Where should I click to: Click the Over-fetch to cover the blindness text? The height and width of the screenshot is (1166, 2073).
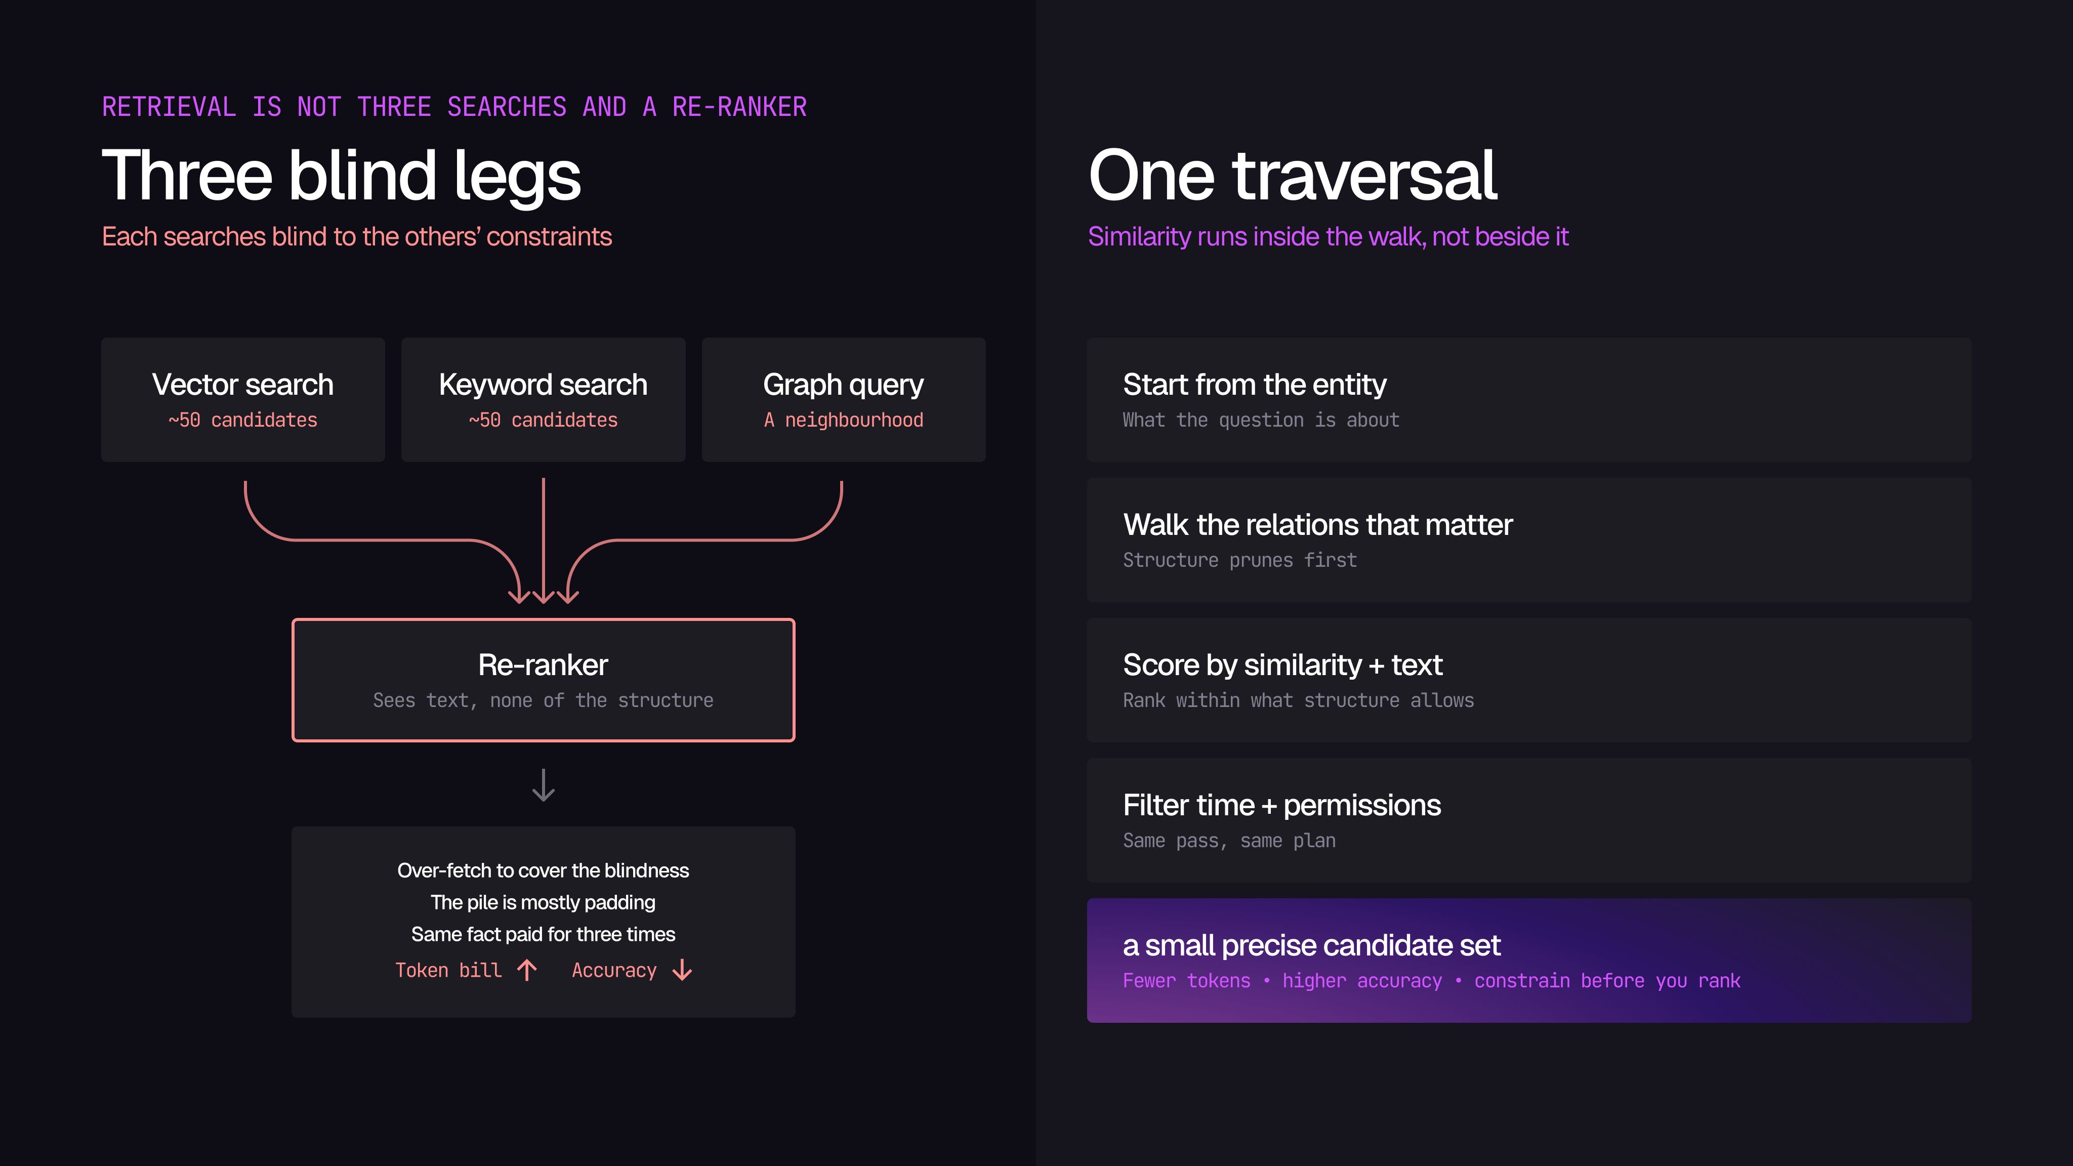[x=543, y=870]
